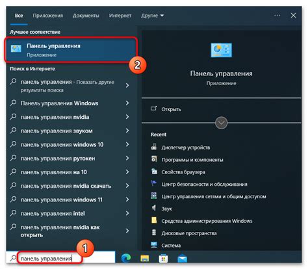Viewport: 308px width, 269px height.
Task: Open Свойства браузера from Recent
Action: tap(183, 172)
